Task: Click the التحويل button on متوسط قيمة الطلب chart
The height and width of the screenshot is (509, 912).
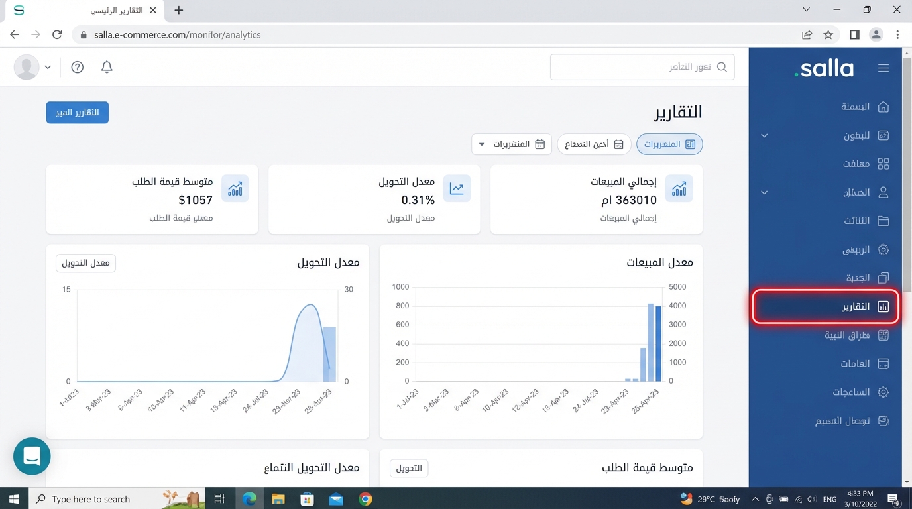Action: point(409,467)
